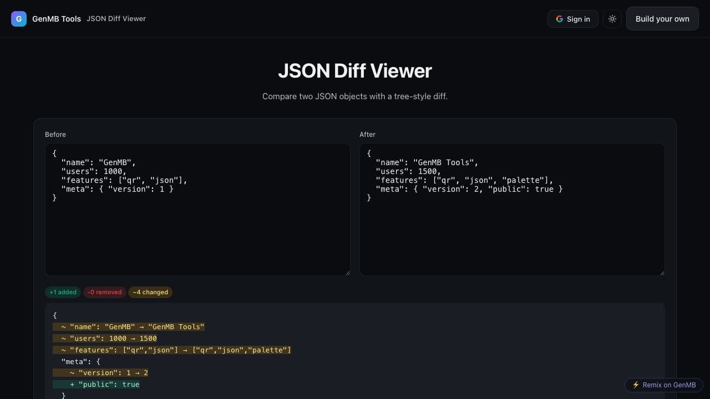Click the lightning bolt Remix icon

[636, 385]
